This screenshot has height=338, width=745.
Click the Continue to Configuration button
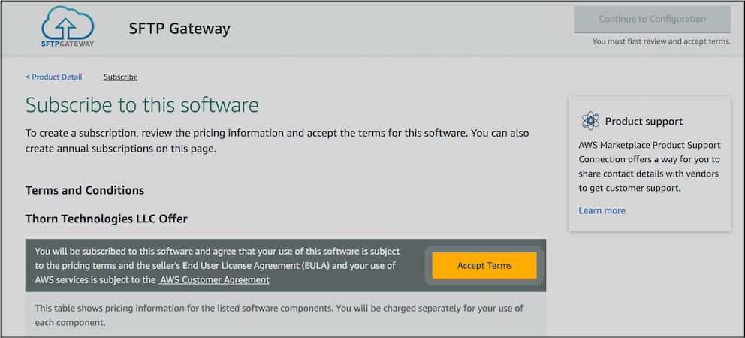[652, 19]
